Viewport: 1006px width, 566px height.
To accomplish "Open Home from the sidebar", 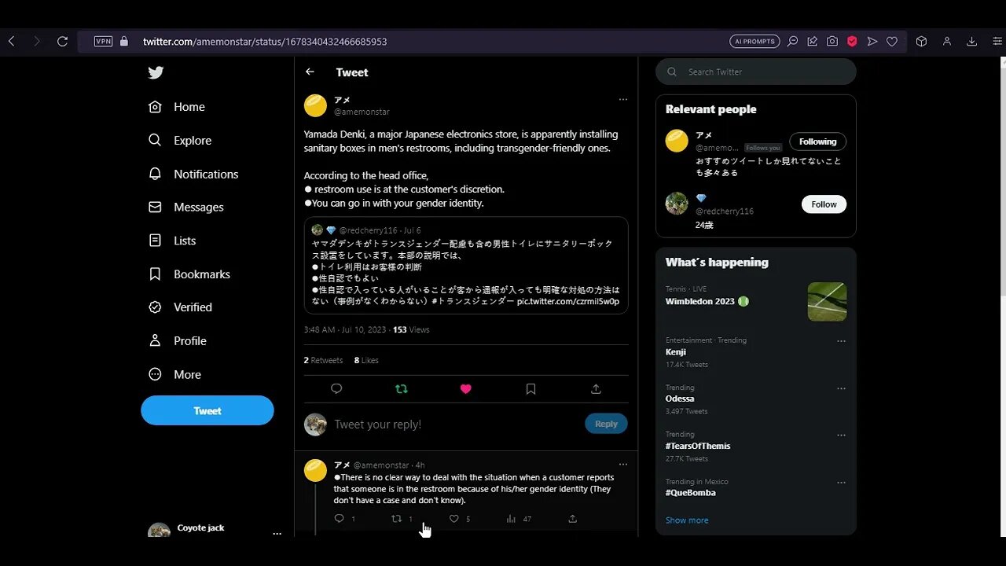I will click(x=177, y=107).
